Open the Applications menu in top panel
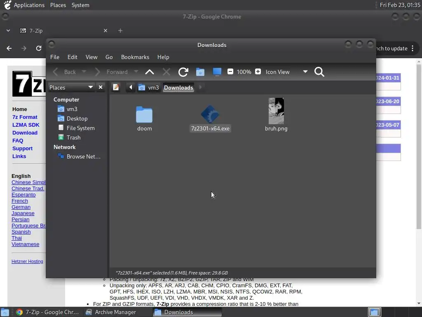Screen dimensions: 422x317 point(29,5)
